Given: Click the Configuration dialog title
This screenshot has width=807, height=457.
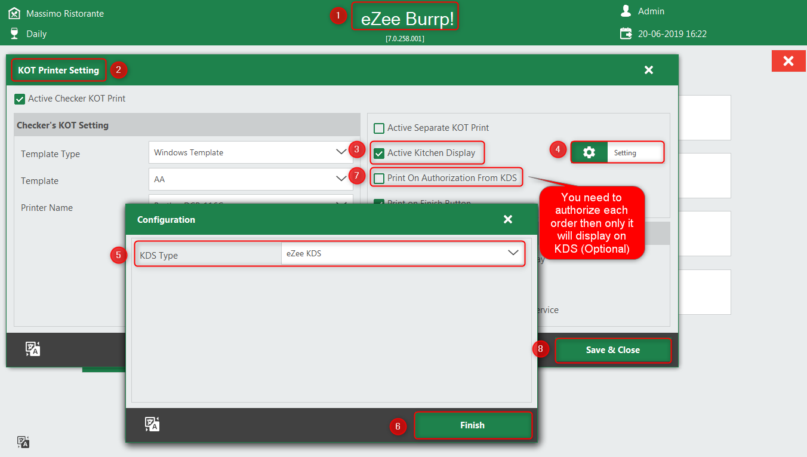Looking at the screenshot, I should click(166, 219).
